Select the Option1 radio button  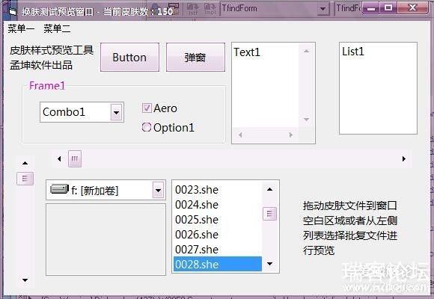(x=147, y=127)
